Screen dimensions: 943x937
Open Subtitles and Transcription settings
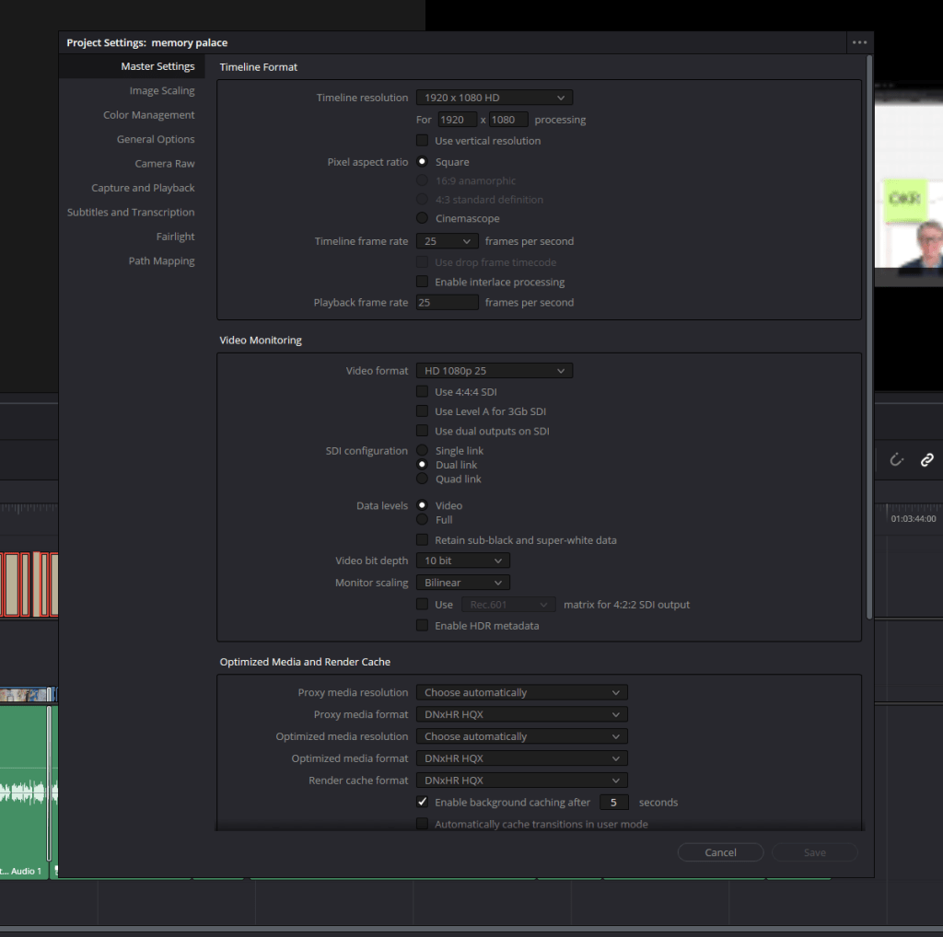[131, 213]
